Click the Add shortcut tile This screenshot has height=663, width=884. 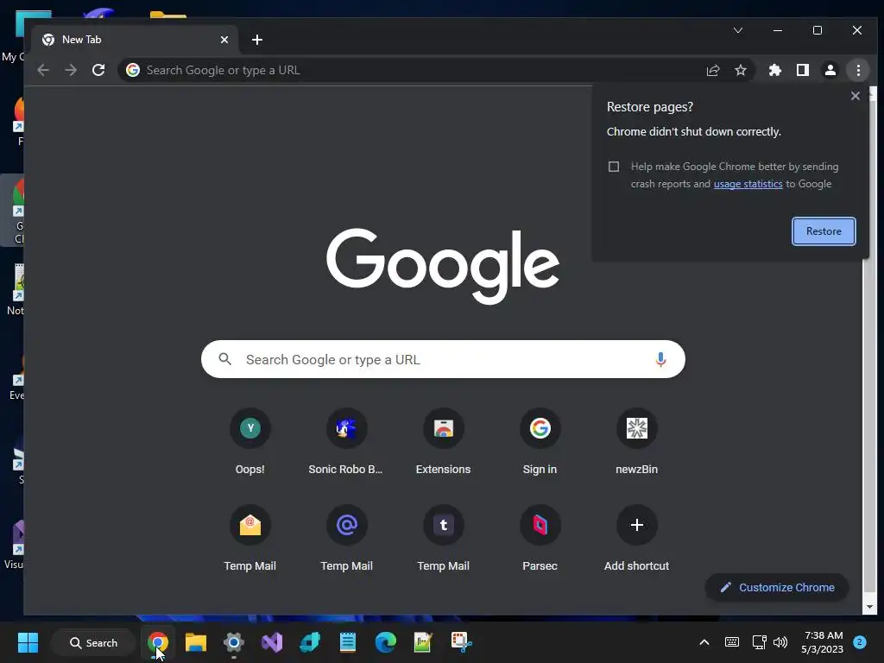coord(636,539)
